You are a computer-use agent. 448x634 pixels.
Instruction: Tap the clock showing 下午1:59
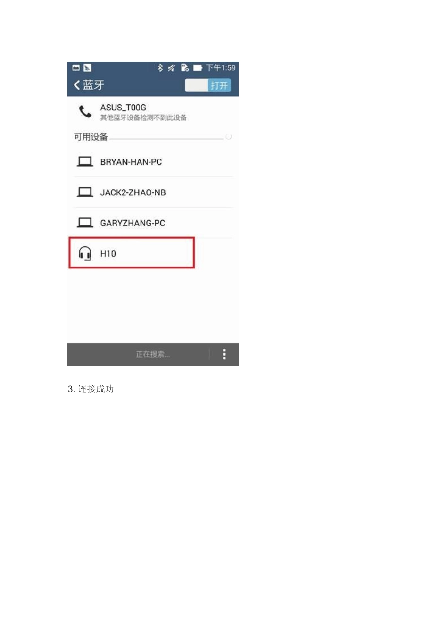point(221,68)
